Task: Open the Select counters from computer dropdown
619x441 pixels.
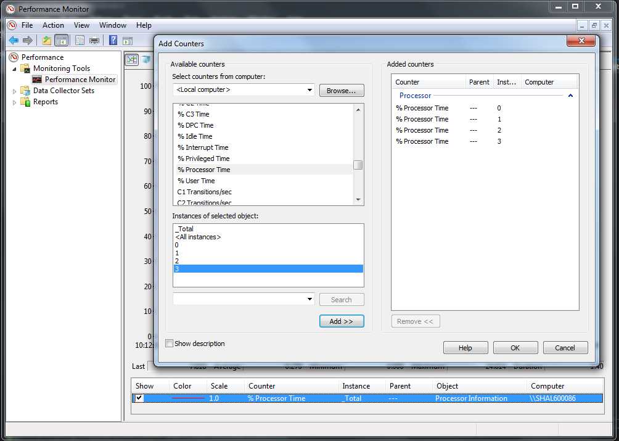Action: click(x=310, y=90)
